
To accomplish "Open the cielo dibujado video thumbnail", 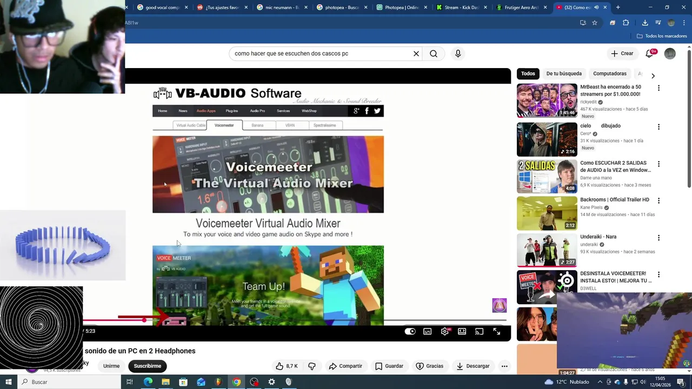I will click(547, 139).
